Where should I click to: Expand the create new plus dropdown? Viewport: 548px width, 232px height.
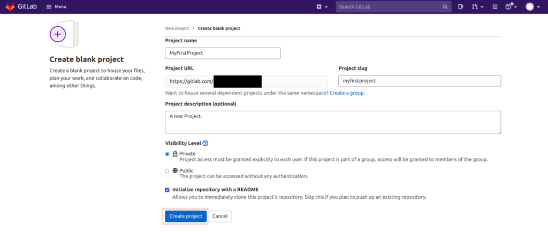click(x=322, y=6)
